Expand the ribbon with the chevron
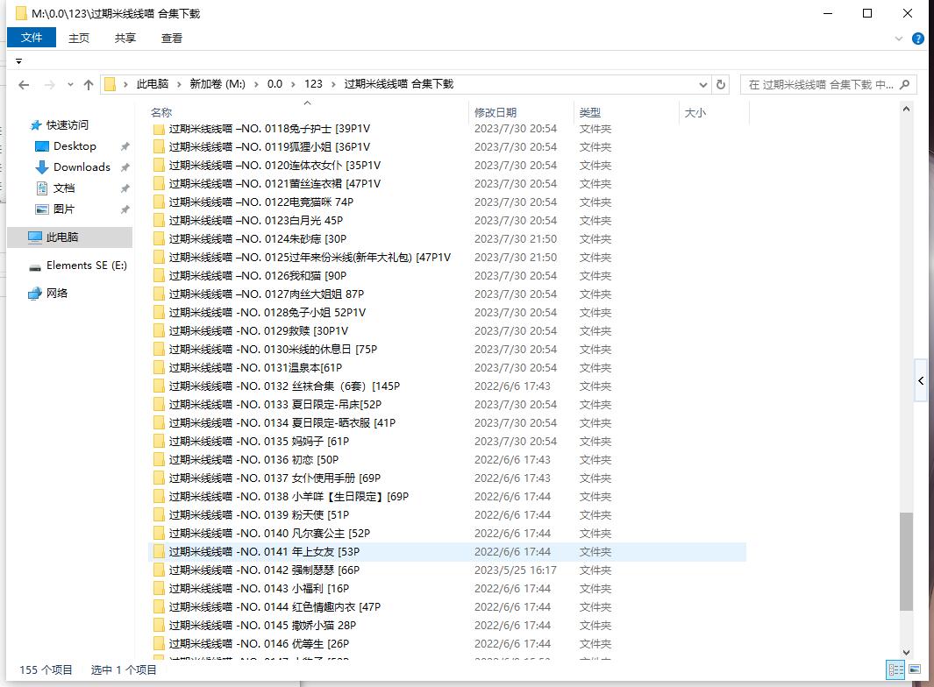This screenshot has height=687, width=934. [899, 39]
